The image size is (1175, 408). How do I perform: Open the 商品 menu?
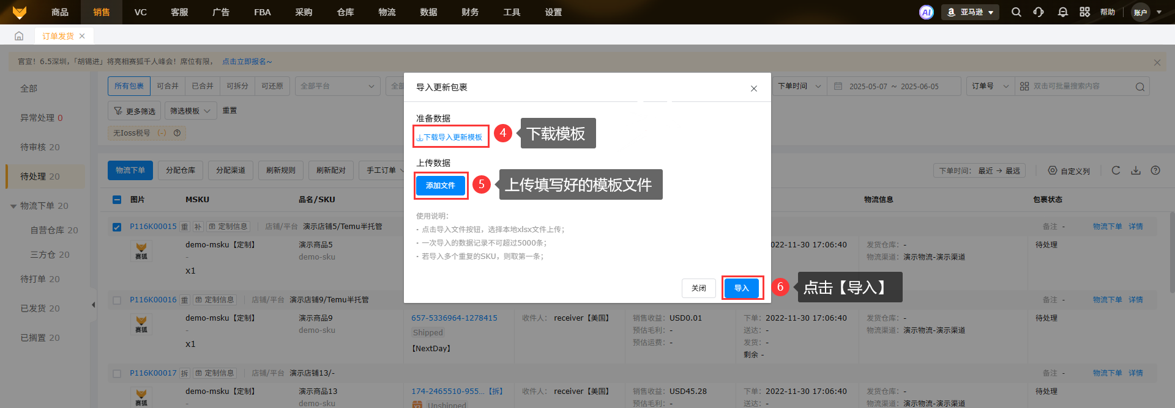60,12
